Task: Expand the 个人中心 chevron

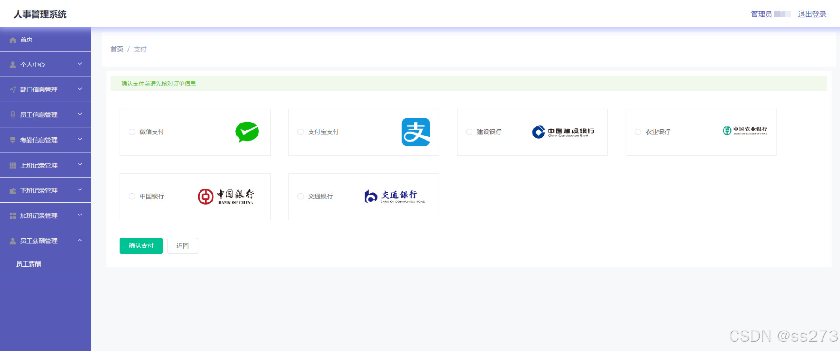Action: [80, 64]
